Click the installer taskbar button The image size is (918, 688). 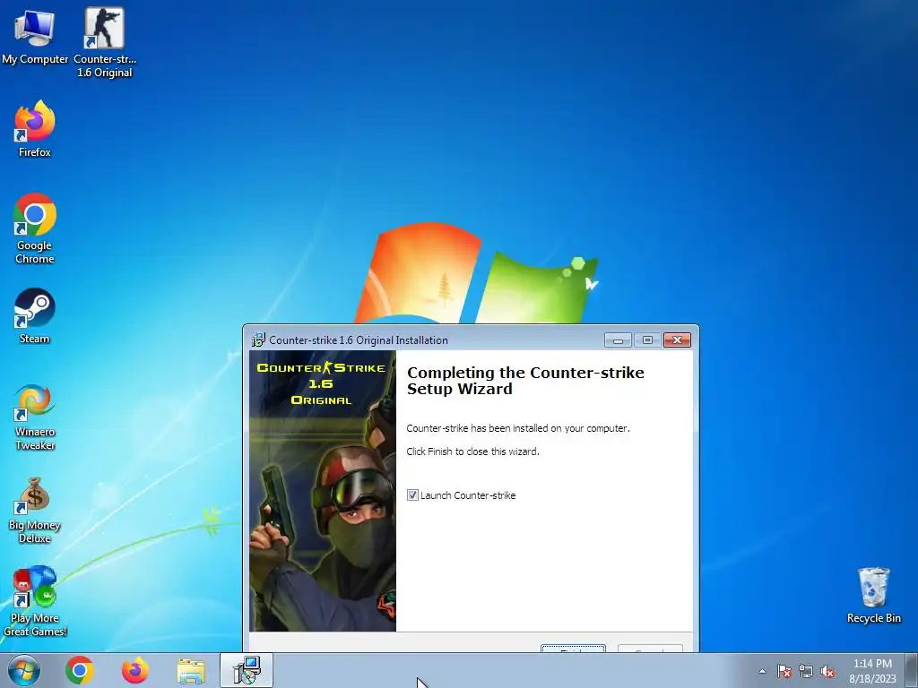tap(247, 670)
